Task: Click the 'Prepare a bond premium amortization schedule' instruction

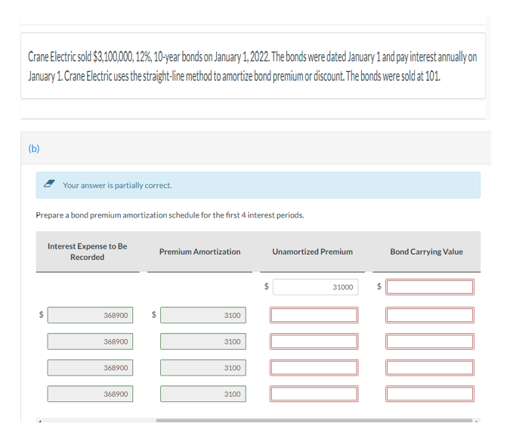Action: point(170,215)
